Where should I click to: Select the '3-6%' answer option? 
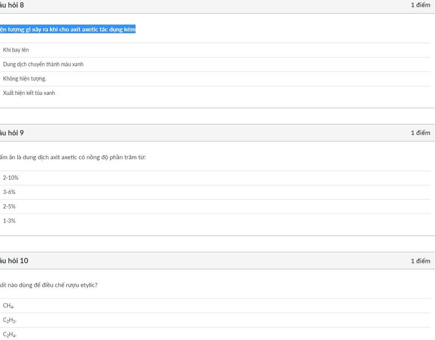point(9,192)
